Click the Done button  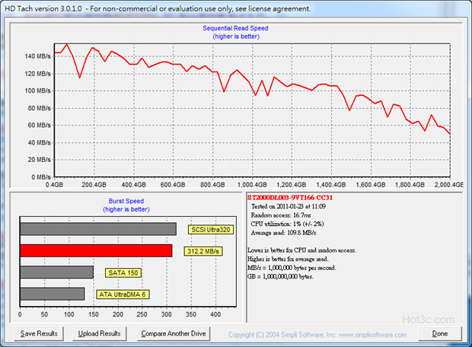[x=439, y=333]
